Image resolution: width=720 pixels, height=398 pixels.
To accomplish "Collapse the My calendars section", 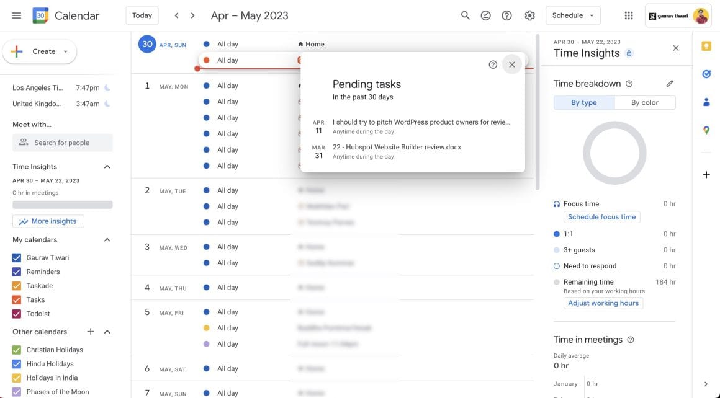I will 106,239.
